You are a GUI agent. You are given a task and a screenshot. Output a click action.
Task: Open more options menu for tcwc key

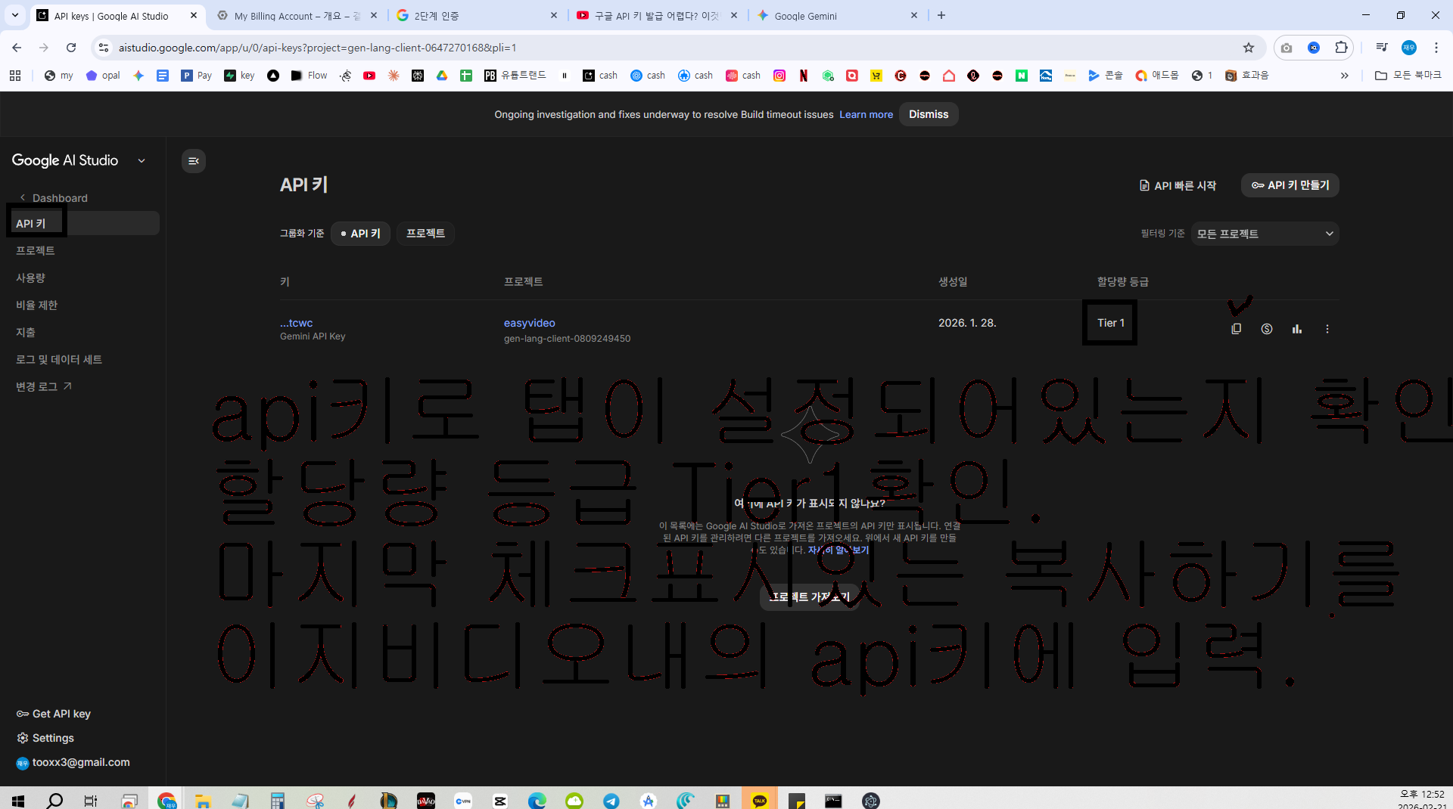tap(1327, 329)
